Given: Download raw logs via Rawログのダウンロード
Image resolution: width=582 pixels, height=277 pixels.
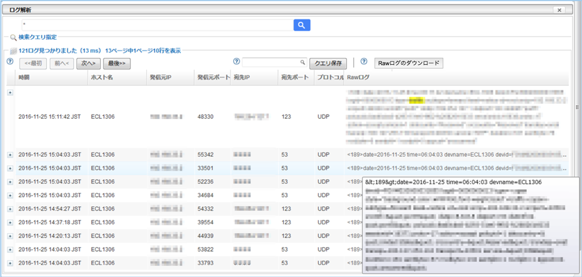Looking at the screenshot, I should [409, 63].
